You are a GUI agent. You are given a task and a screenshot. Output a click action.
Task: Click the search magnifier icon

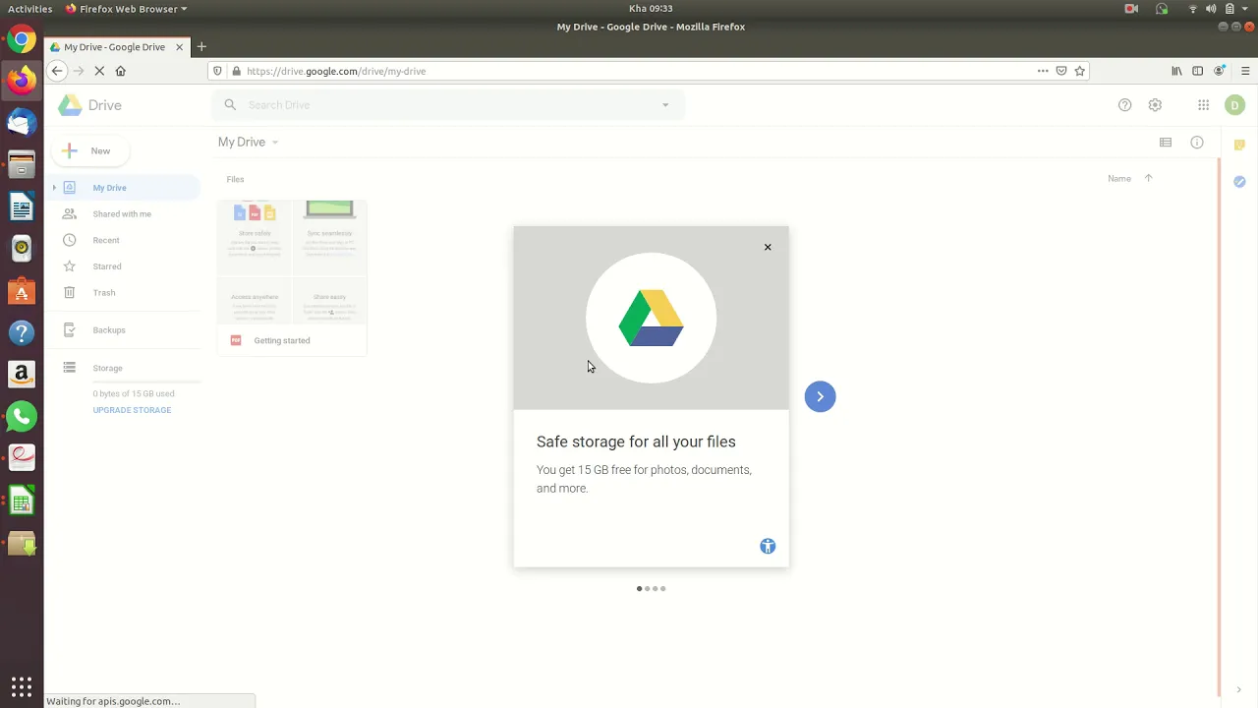click(230, 105)
